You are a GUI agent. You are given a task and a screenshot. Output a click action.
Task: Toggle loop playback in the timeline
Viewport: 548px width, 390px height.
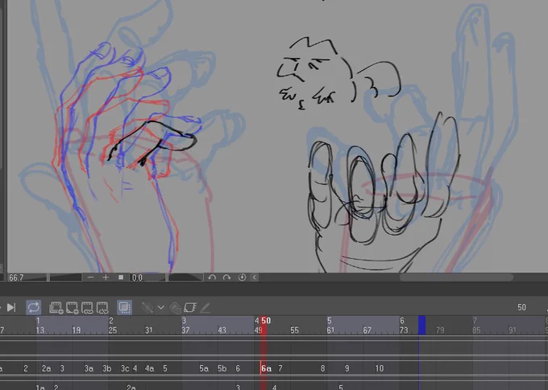point(34,307)
